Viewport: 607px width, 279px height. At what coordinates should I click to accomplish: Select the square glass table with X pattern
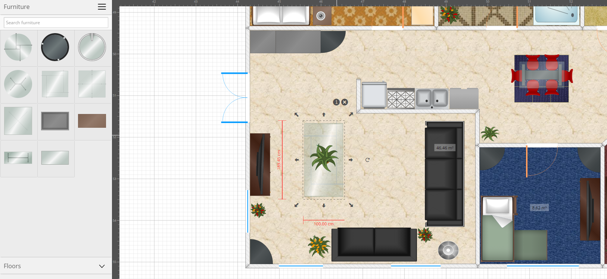tap(18, 121)
